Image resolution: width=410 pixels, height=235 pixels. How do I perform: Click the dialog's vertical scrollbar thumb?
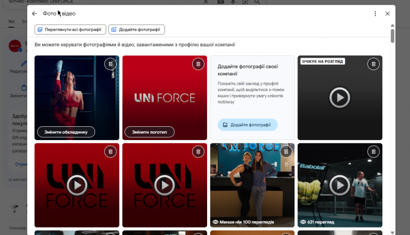point(392,36)
